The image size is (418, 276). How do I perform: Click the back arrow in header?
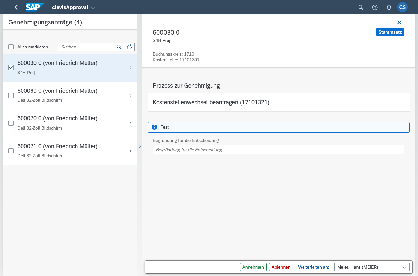click(16, 7)
